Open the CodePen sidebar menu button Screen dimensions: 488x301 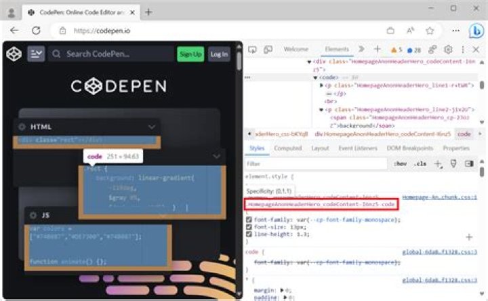point(36,54)
